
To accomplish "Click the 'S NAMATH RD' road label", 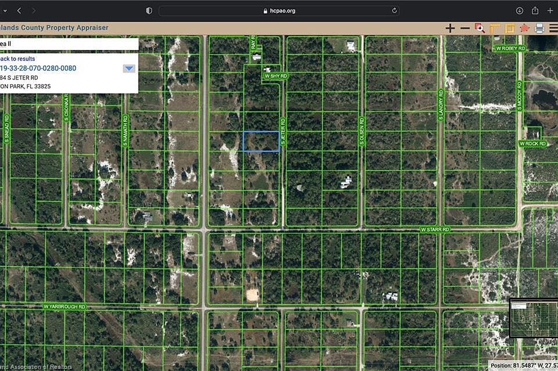I will (125, 131).
